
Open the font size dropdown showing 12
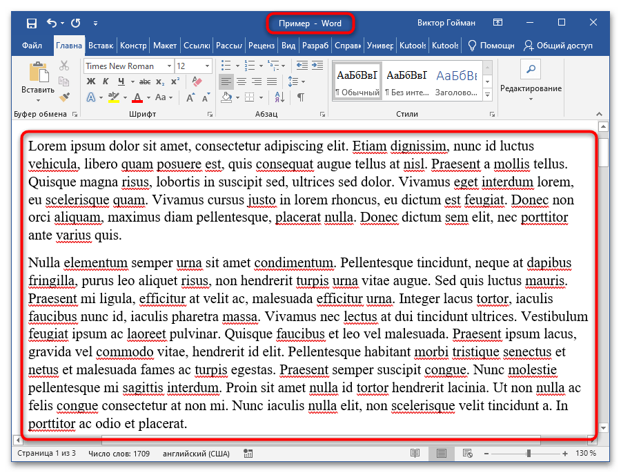coord(207,66)
